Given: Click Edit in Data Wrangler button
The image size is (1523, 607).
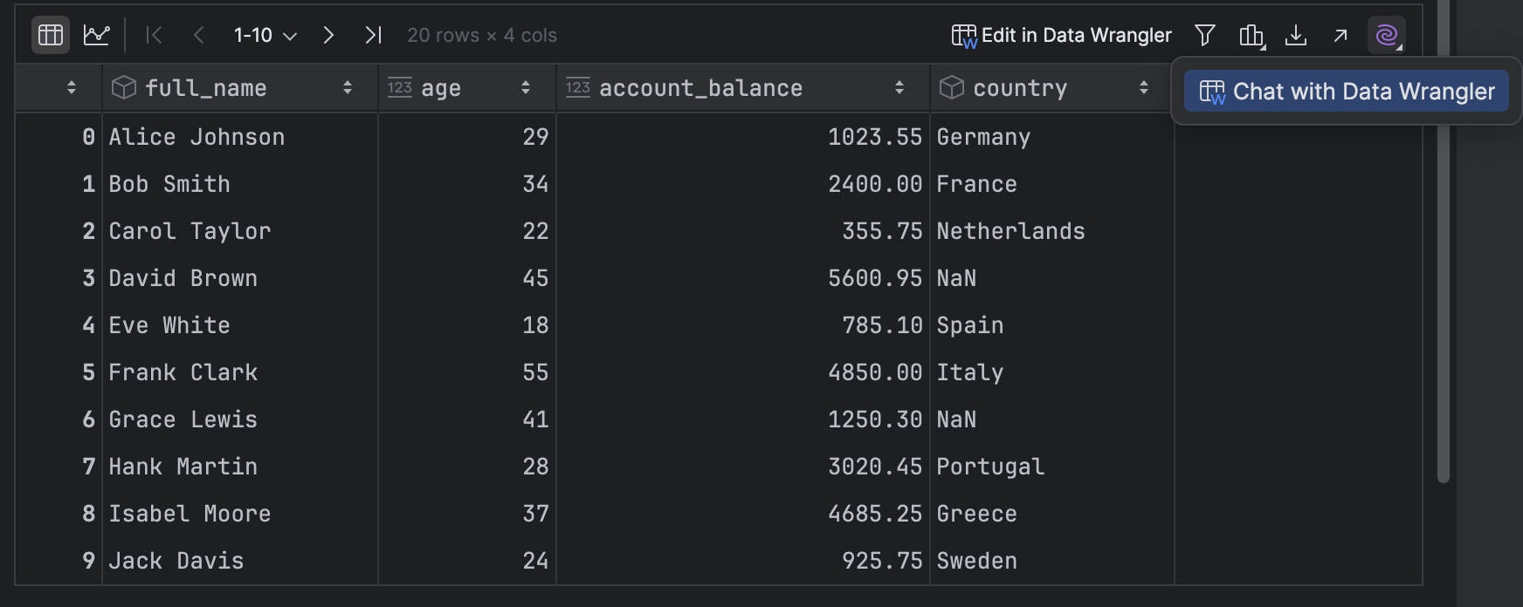Looking at the screenshot, I should 1061,35.
